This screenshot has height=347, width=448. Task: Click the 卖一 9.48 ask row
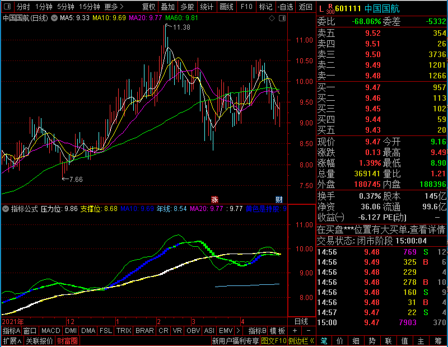(x=381, y=76)
